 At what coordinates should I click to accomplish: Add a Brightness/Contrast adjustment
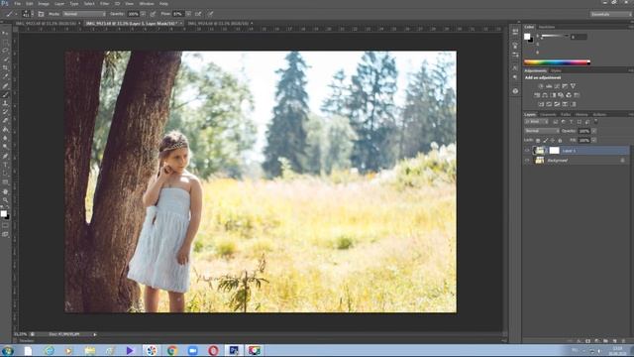click(x=541, y=86)
